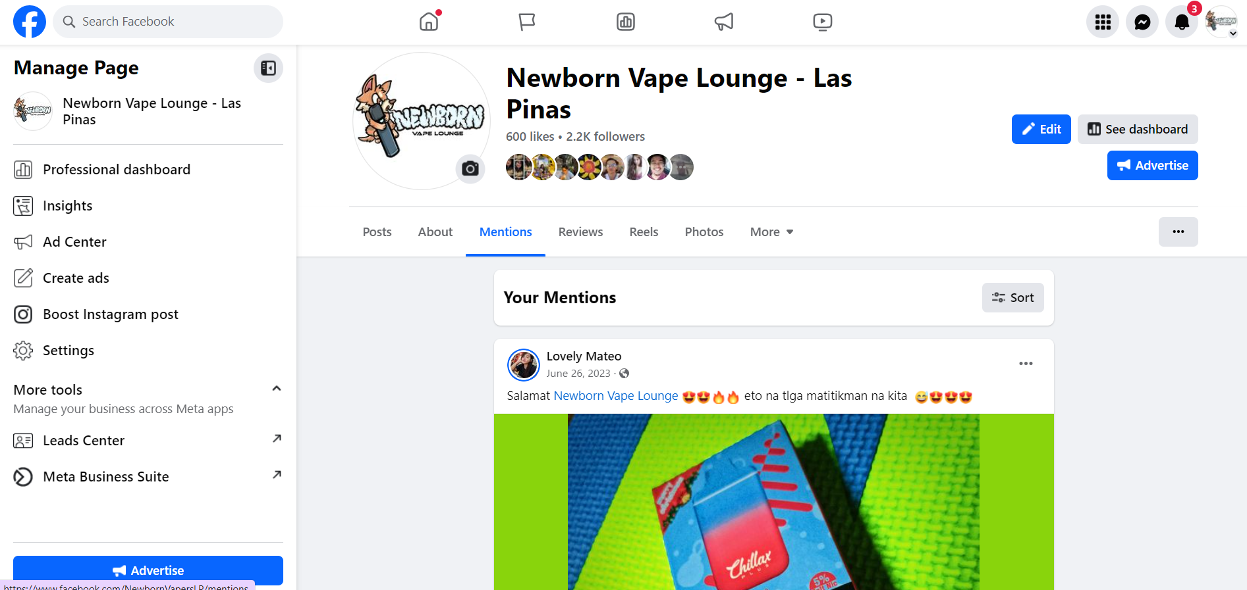Open the megaphone Ad Center icon in navbar

coord(724,22)
